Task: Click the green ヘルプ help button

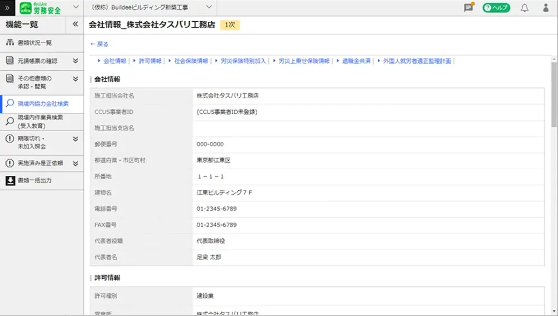Action: coord(496,8)
